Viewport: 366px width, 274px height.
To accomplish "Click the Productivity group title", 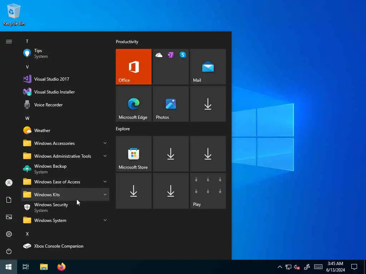I will [127, 42].
